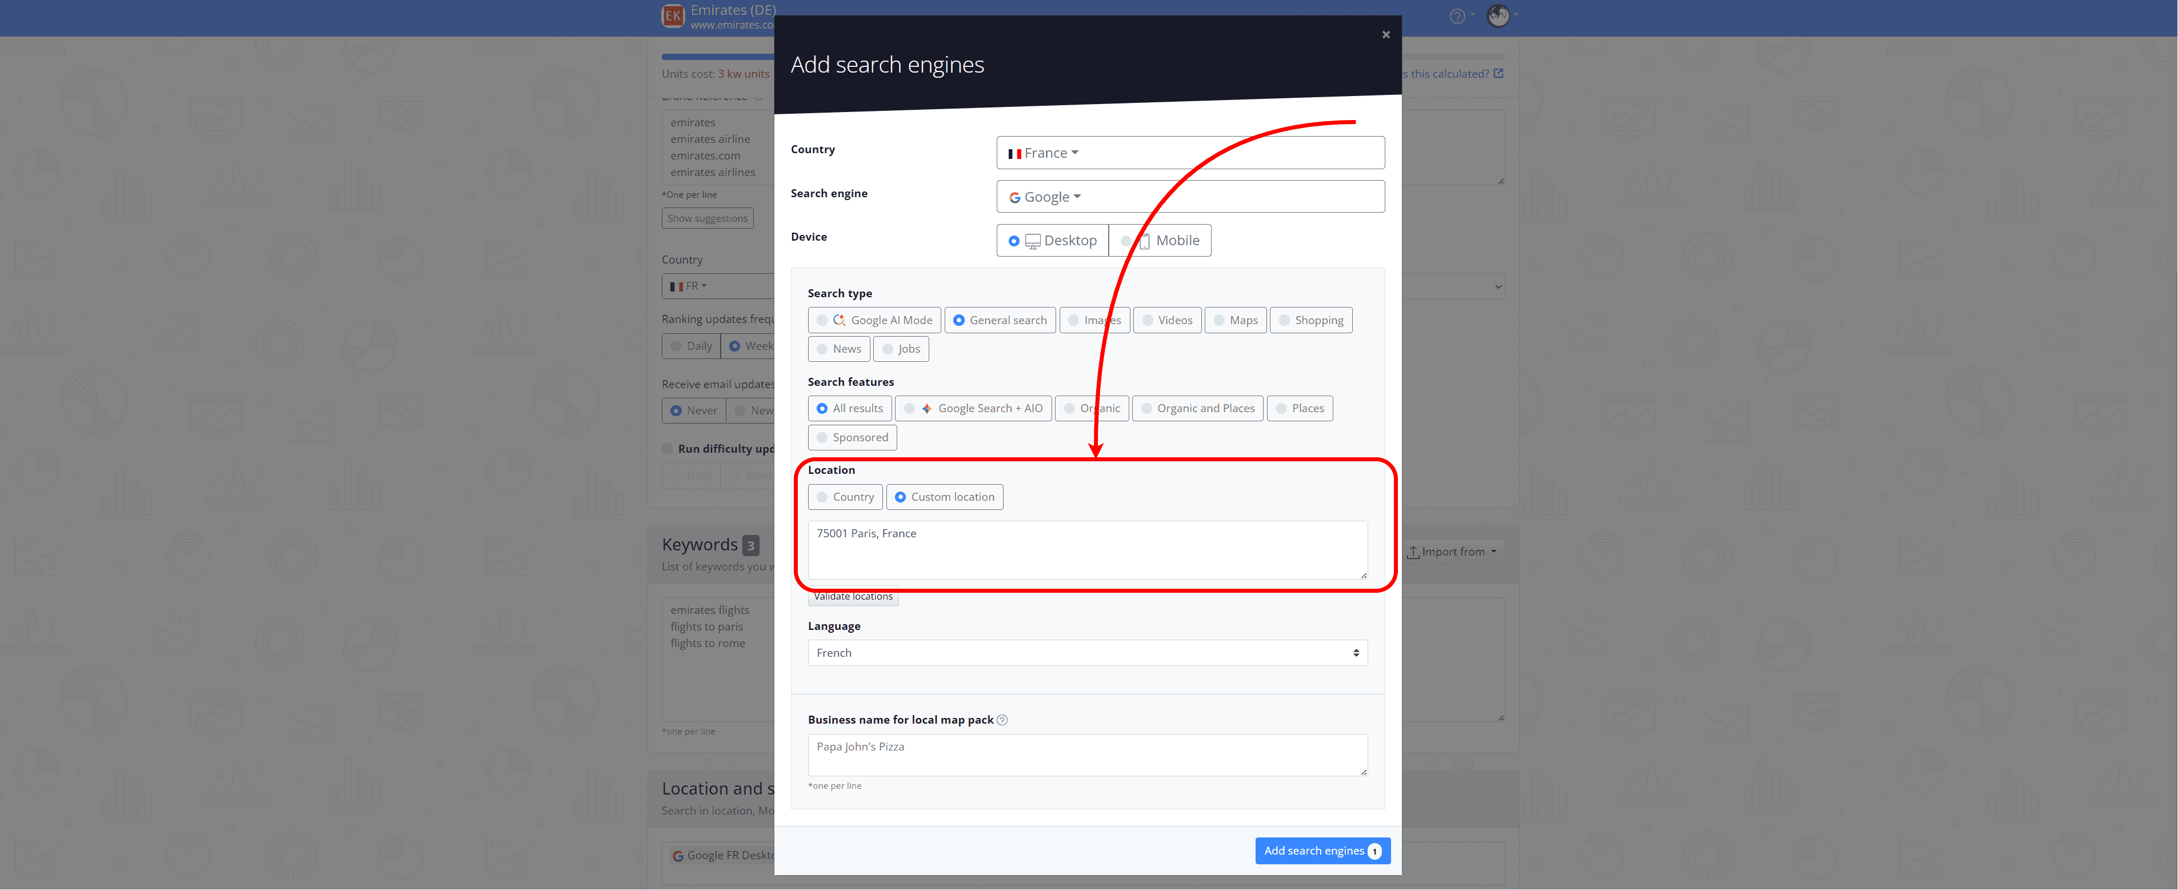This screenshot has width=2178, height=890.
Task: Click Validate locations button
Action: (853, 596)
